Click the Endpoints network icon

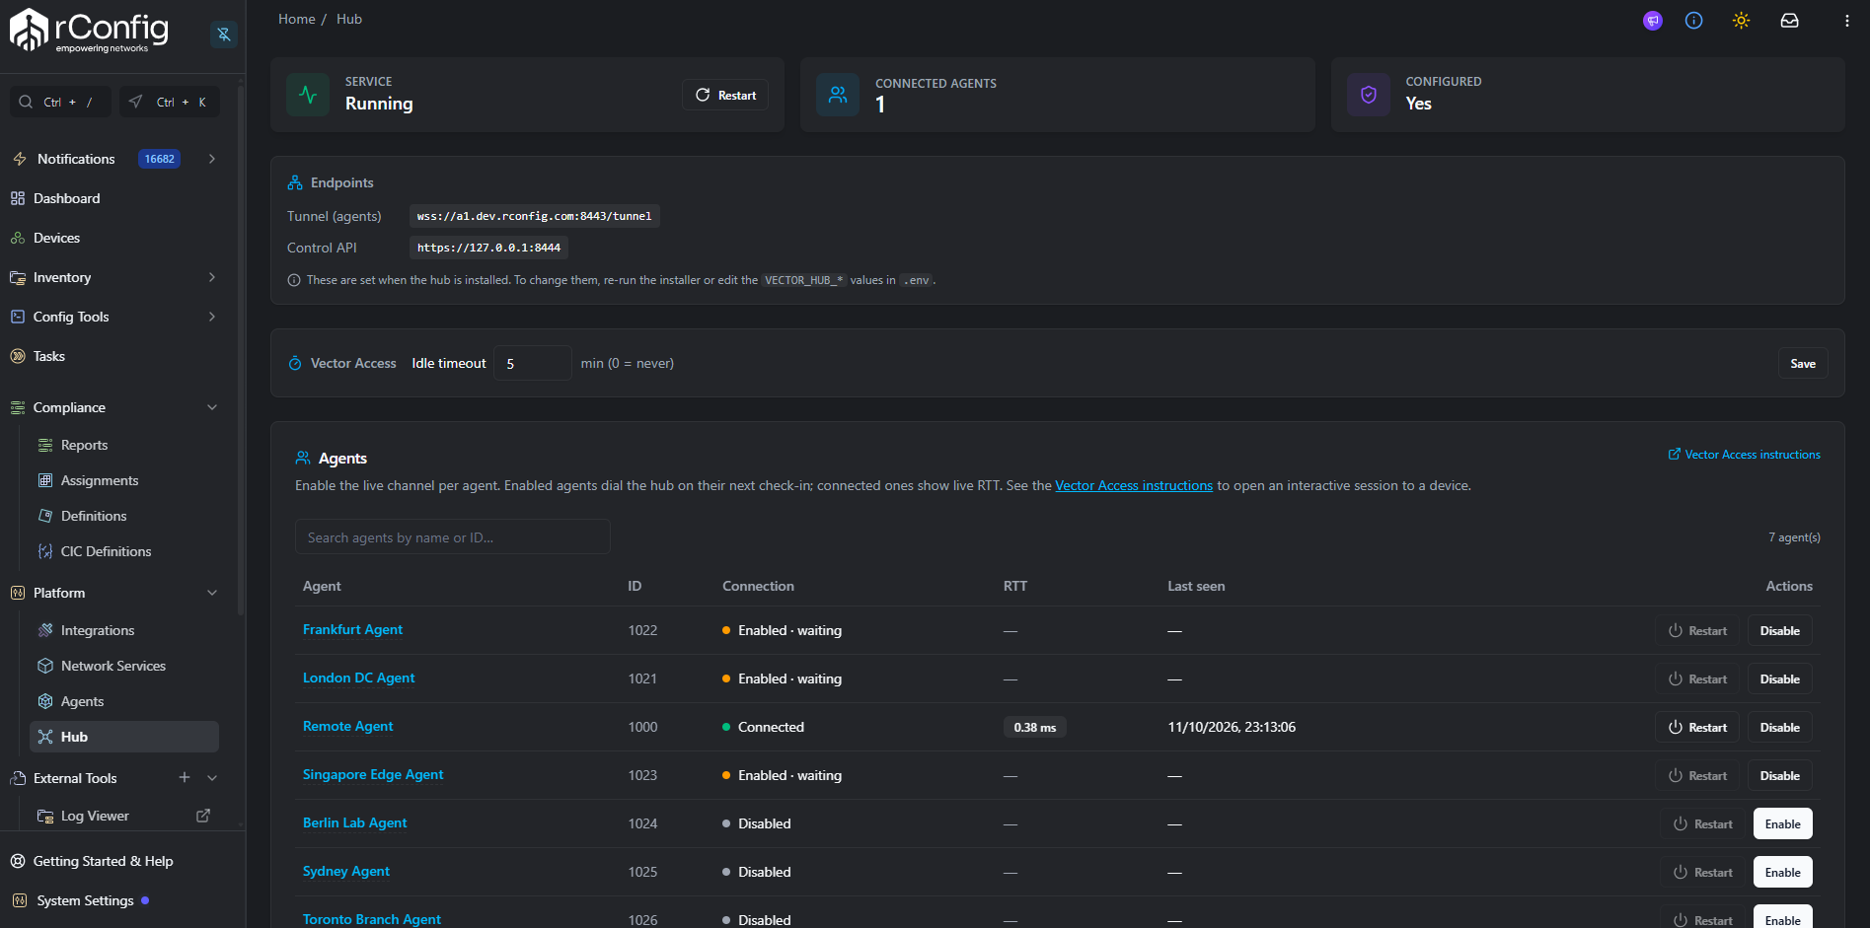tap(295, 182)
